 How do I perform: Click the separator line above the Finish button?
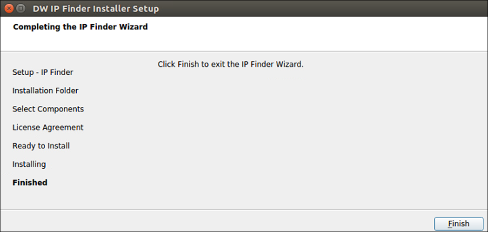coord(244,210)
